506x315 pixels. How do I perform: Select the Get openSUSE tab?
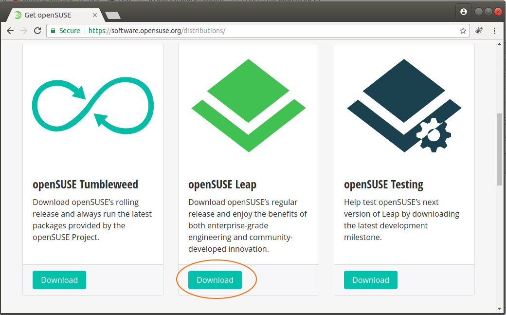click(x=55, y=15)
